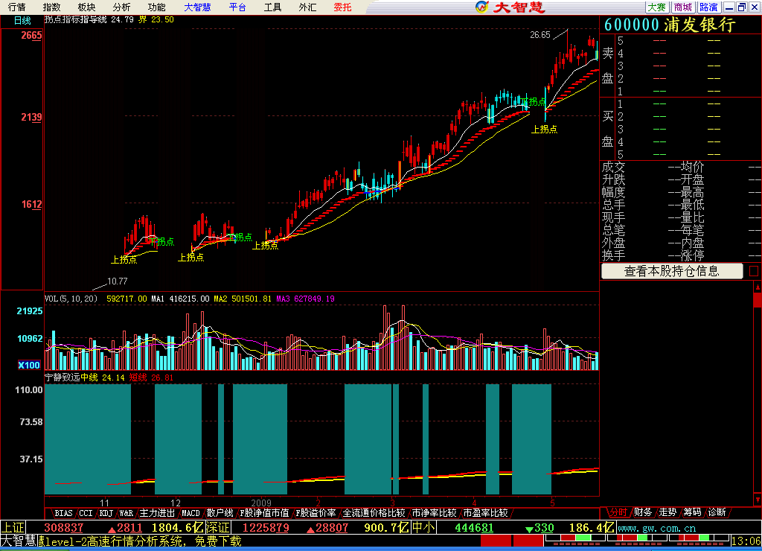Open the 委托 menu
This screenshot has height=551, width=762.
click(342, 7)
